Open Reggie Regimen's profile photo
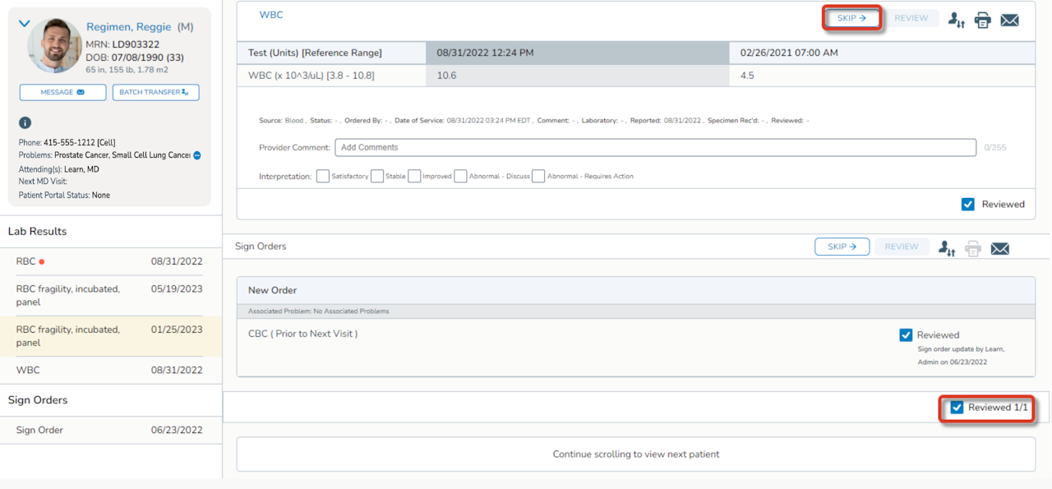 [54, 46]
